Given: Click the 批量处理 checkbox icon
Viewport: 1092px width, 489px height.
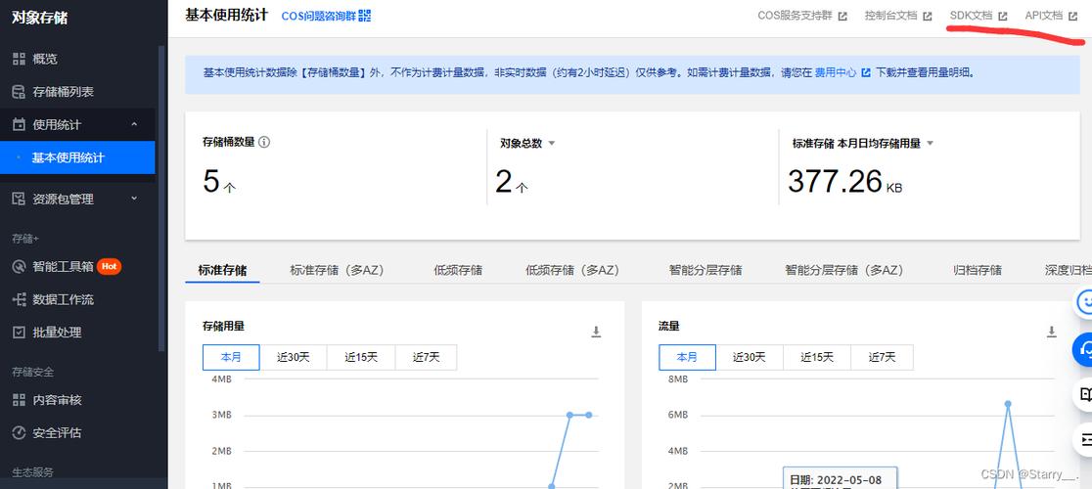Looking at the screenshot, I should click(19, 333).
